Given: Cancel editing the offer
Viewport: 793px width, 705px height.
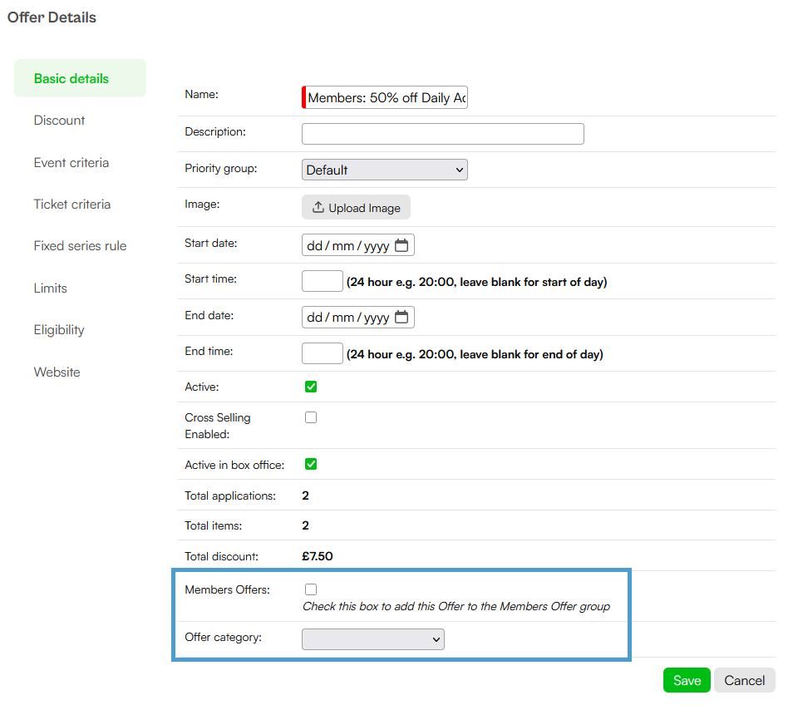Looking at the screenshot, I should (745, 680).
